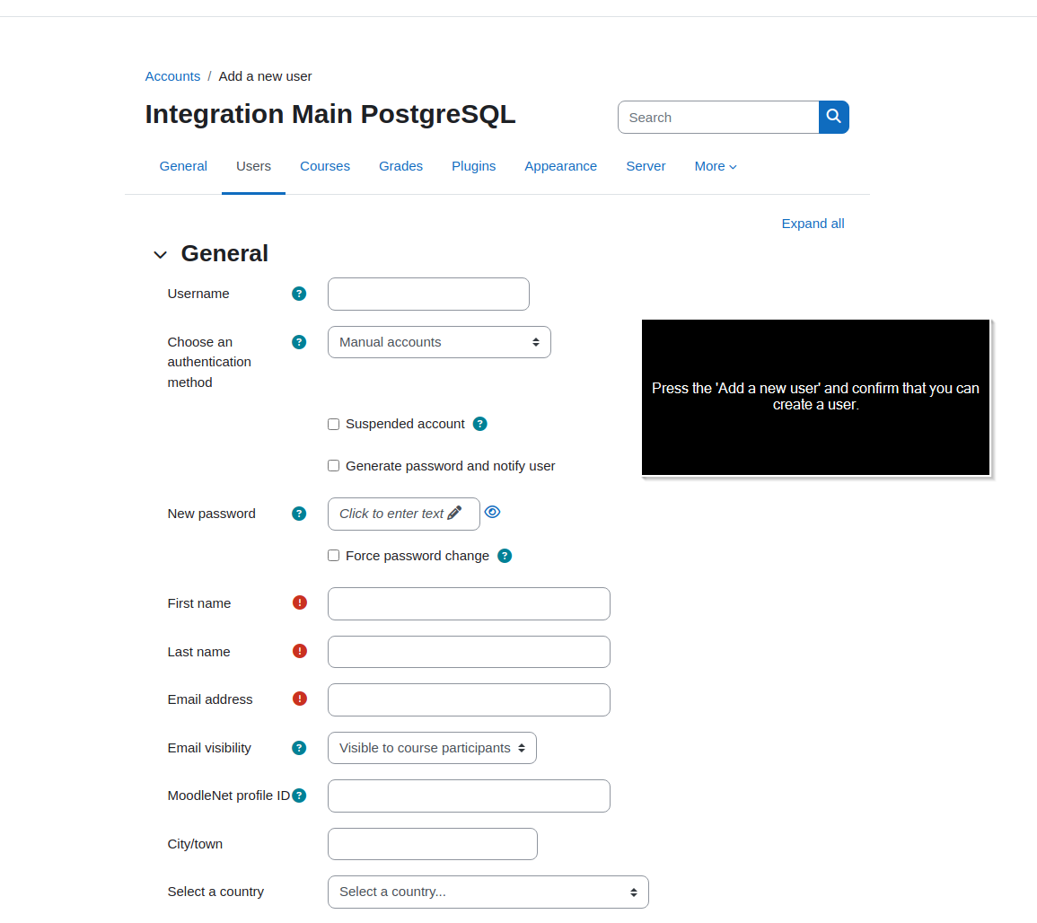Open the More menu dropdown

715,167
